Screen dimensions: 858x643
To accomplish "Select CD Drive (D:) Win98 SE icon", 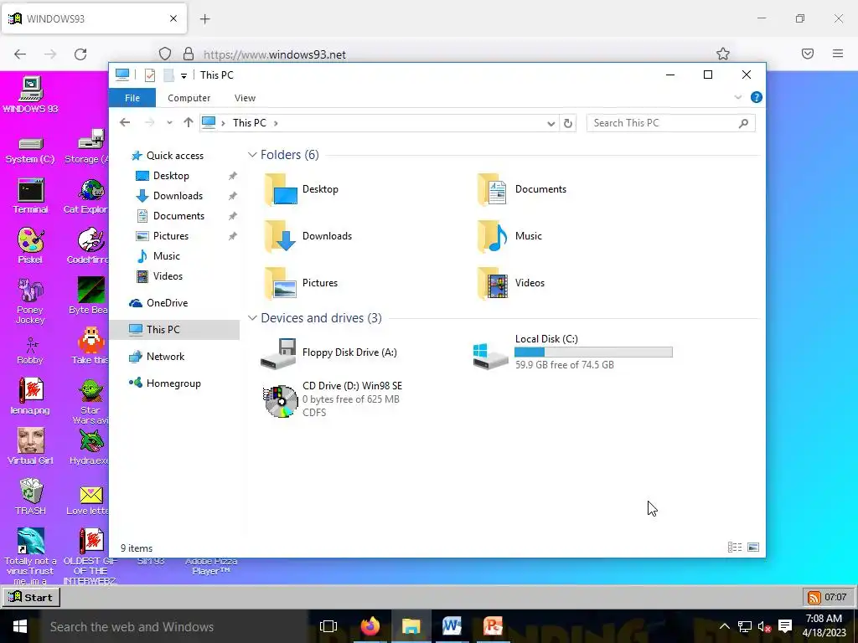I will point(281,401).
